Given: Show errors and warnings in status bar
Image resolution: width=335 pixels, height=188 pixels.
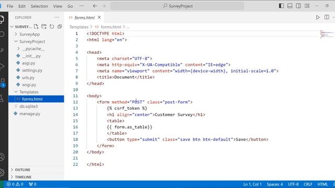Looking at the screenshot, I should coord(15,184).
